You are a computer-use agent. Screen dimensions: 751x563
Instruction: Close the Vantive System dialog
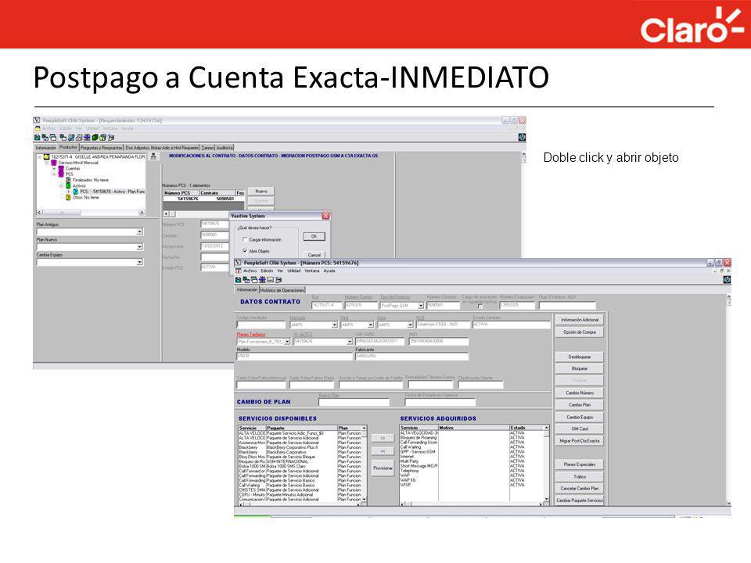coord(325,216)
